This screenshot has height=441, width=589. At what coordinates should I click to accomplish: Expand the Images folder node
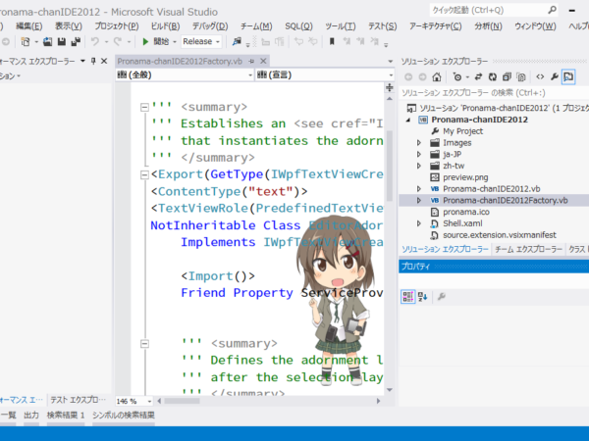point(419,143)
